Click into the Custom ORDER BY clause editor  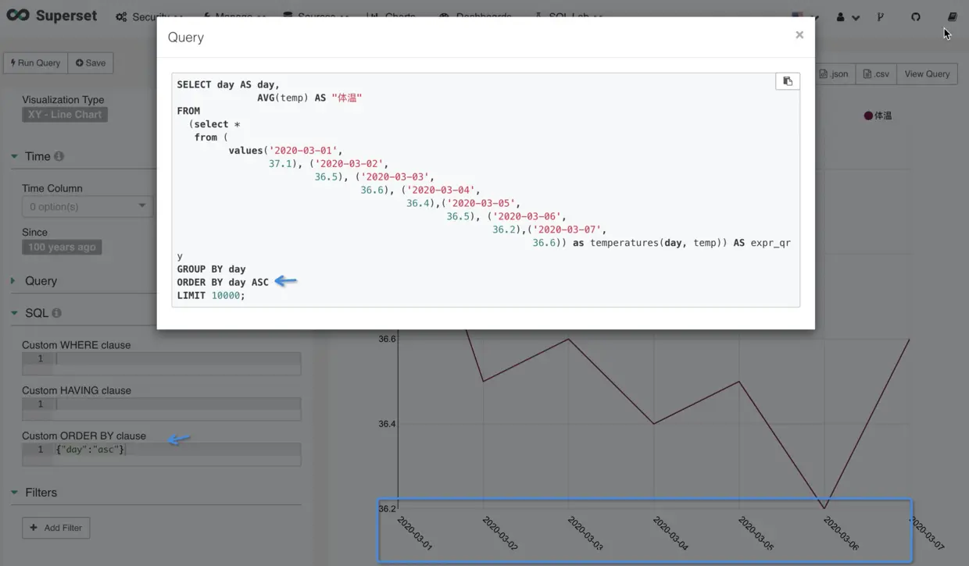[161, 454]
